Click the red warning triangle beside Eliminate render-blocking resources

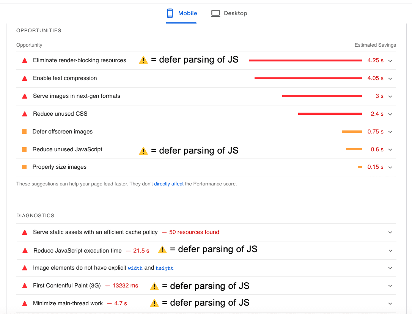pyautogui.click(x=24, y=60)
